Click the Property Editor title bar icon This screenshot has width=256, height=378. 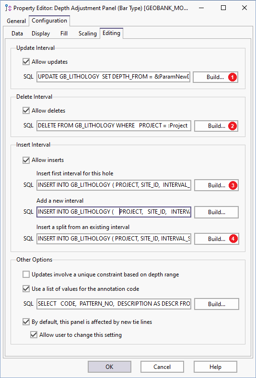8,8
